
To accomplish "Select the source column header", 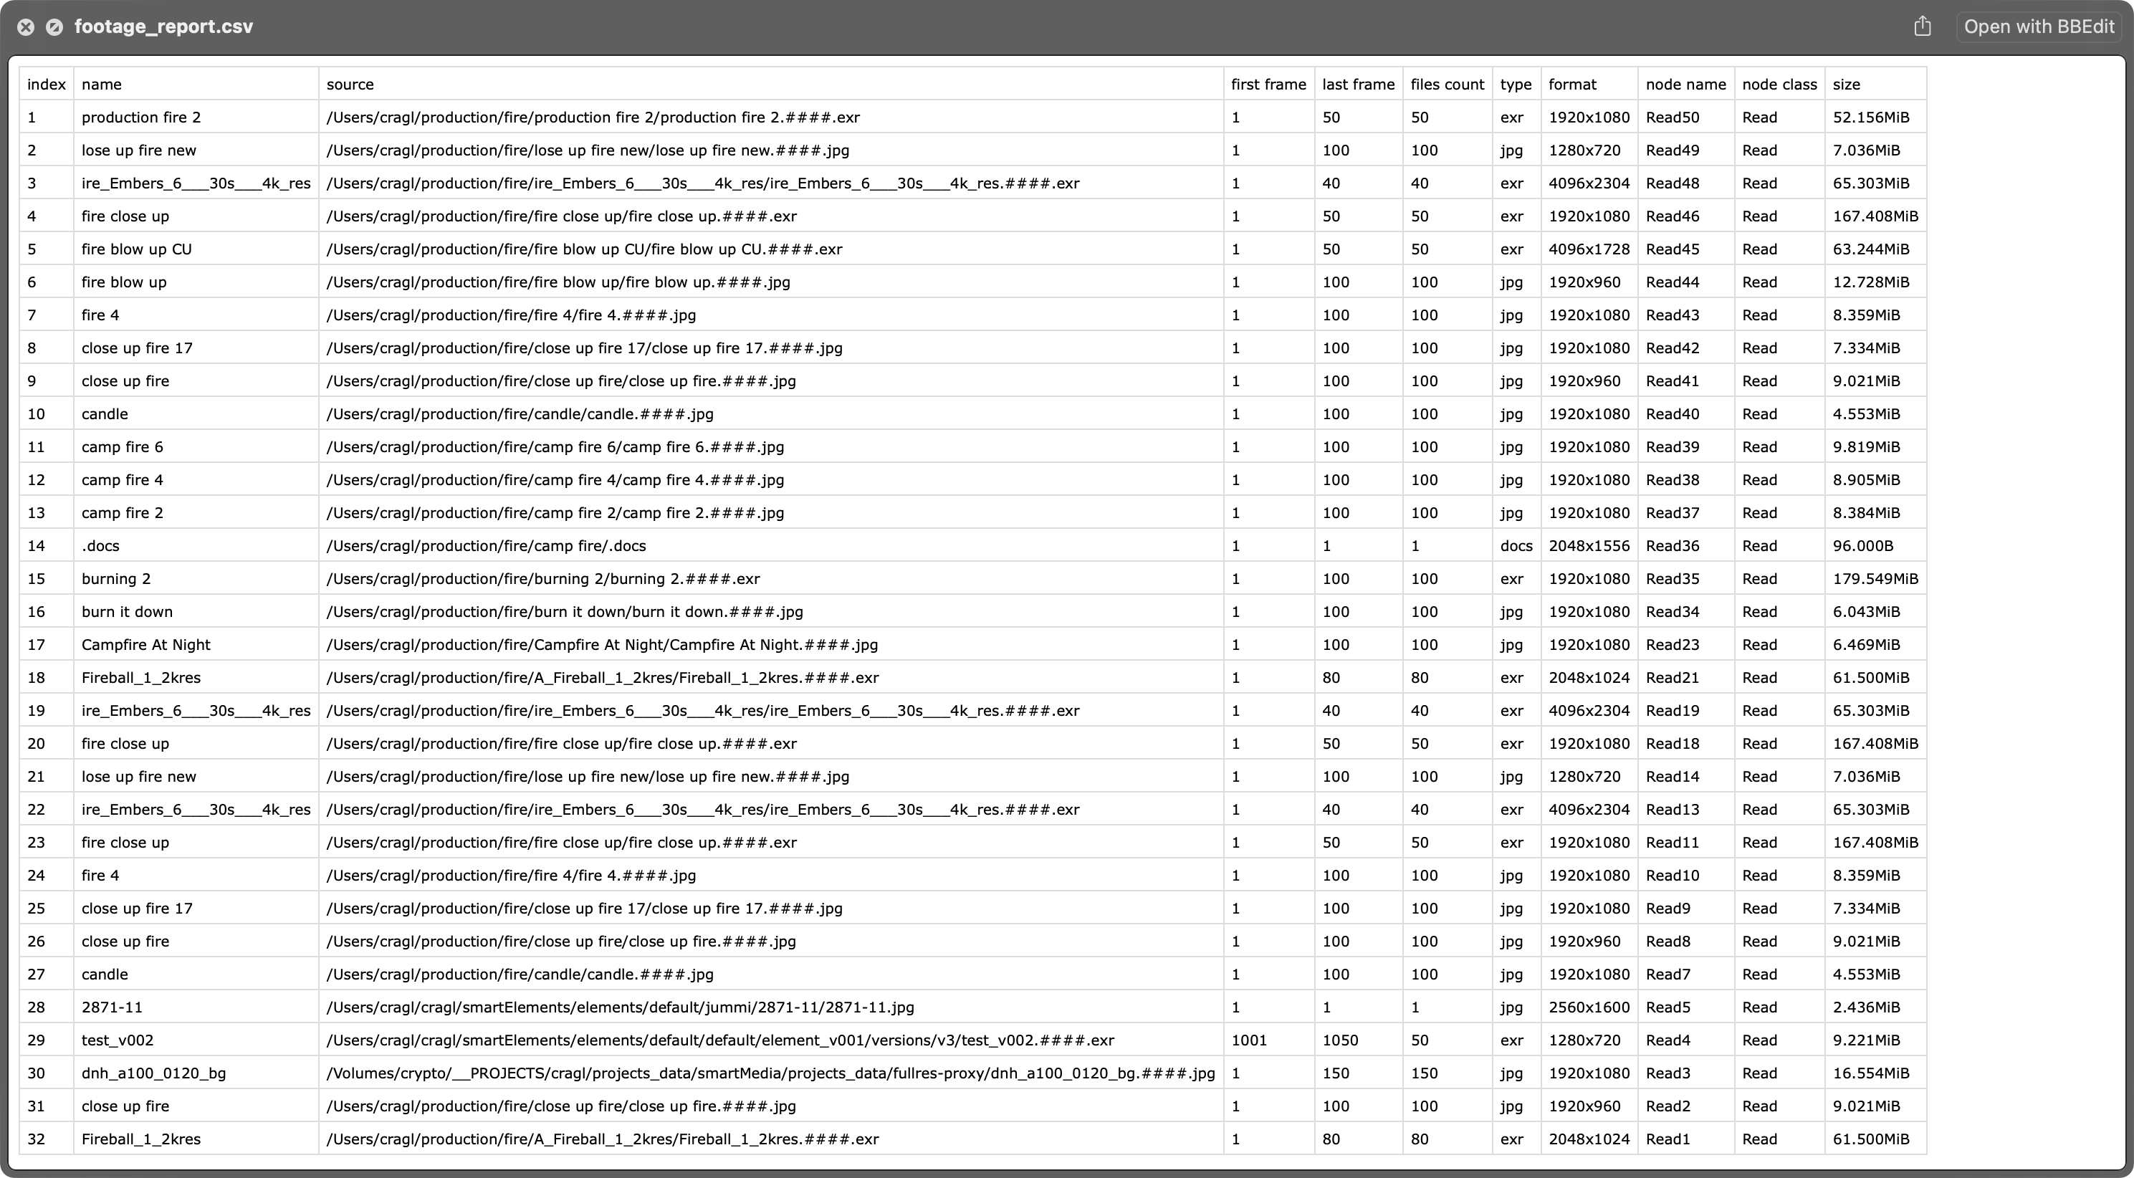I will point(350,84).
